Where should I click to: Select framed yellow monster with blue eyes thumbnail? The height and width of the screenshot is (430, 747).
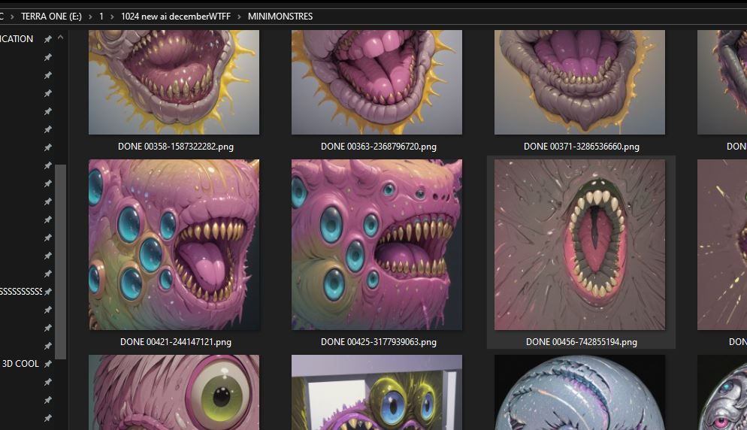(x=377, y=392)
